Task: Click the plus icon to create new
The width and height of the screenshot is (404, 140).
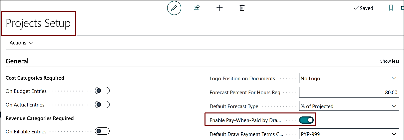Action: pyautogui.click(x=219, y=8)
